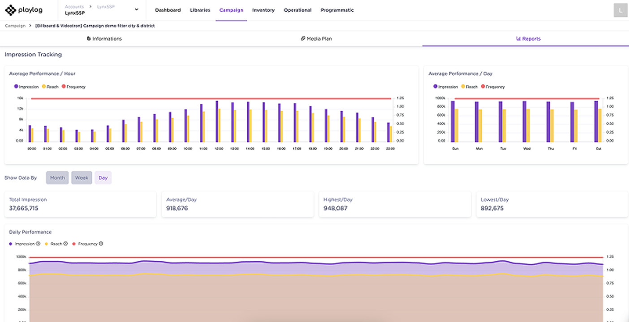Open the Dashboard menu item

pyautogui.click(x=168, y=10)
